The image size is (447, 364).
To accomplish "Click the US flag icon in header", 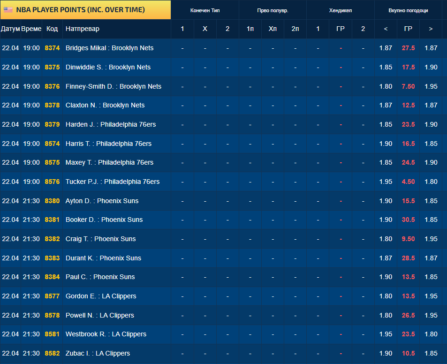I will click(x=8, y=10).
